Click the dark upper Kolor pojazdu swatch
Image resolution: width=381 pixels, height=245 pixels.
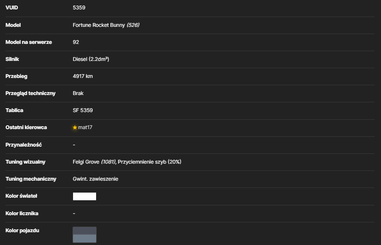(85, 231)
